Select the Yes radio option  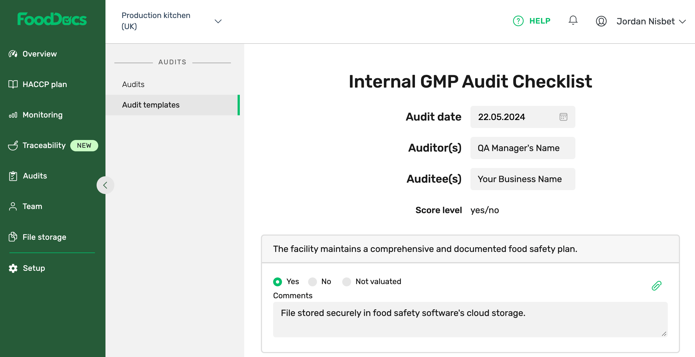click(x=278, y=282)
